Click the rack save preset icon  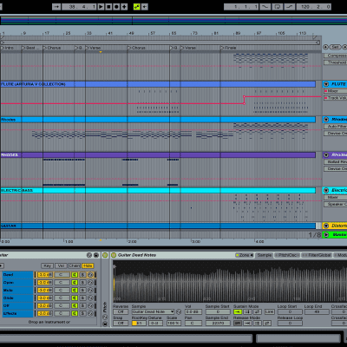pyautogui.click(x=96, y=255)
